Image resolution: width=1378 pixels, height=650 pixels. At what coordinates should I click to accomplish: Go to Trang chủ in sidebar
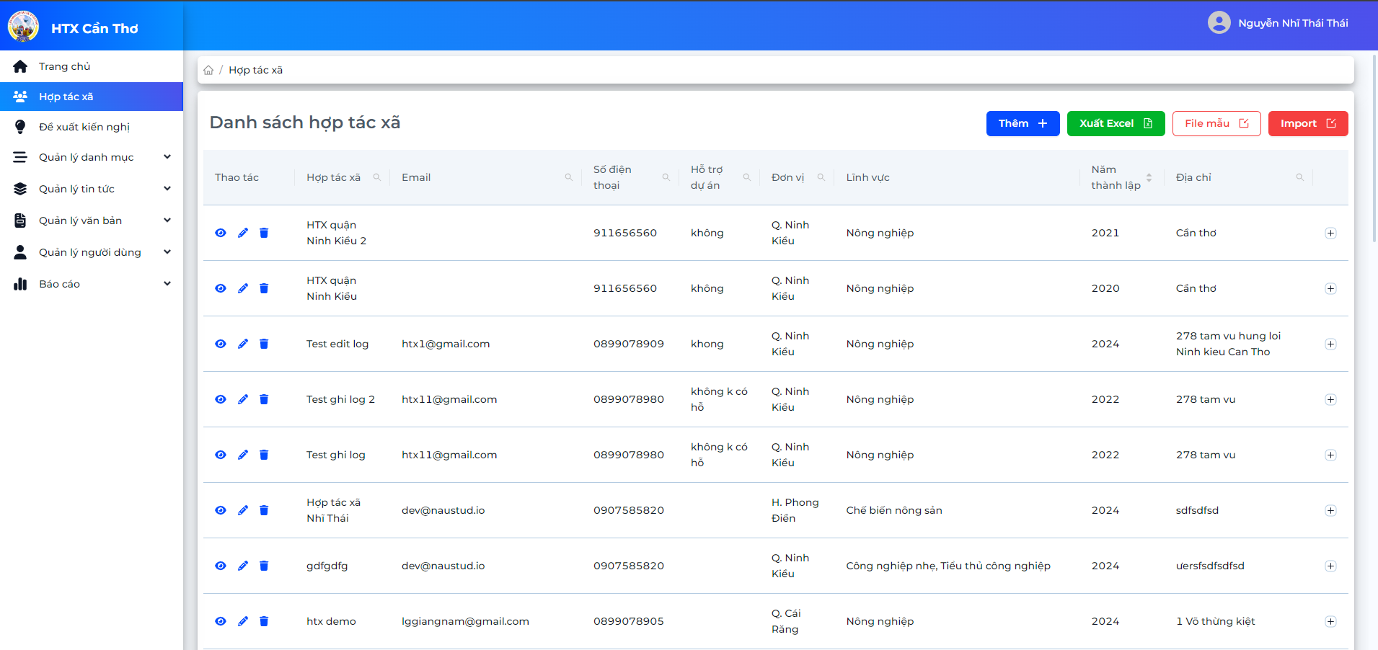tap(92, 66)
